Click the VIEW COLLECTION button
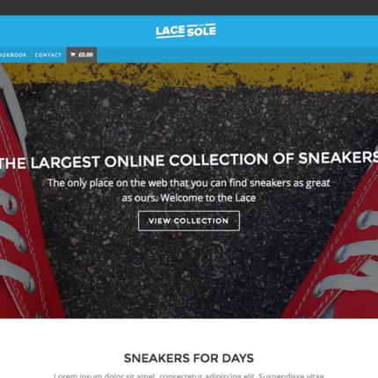Viewport: 378px width, 378px height. pyautogui.click(x=189, y=221)
